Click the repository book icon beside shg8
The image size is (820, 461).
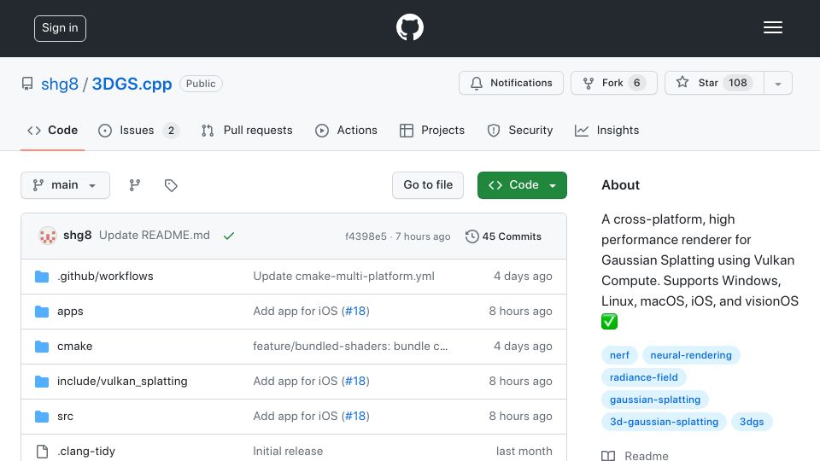tap(27, 84)
